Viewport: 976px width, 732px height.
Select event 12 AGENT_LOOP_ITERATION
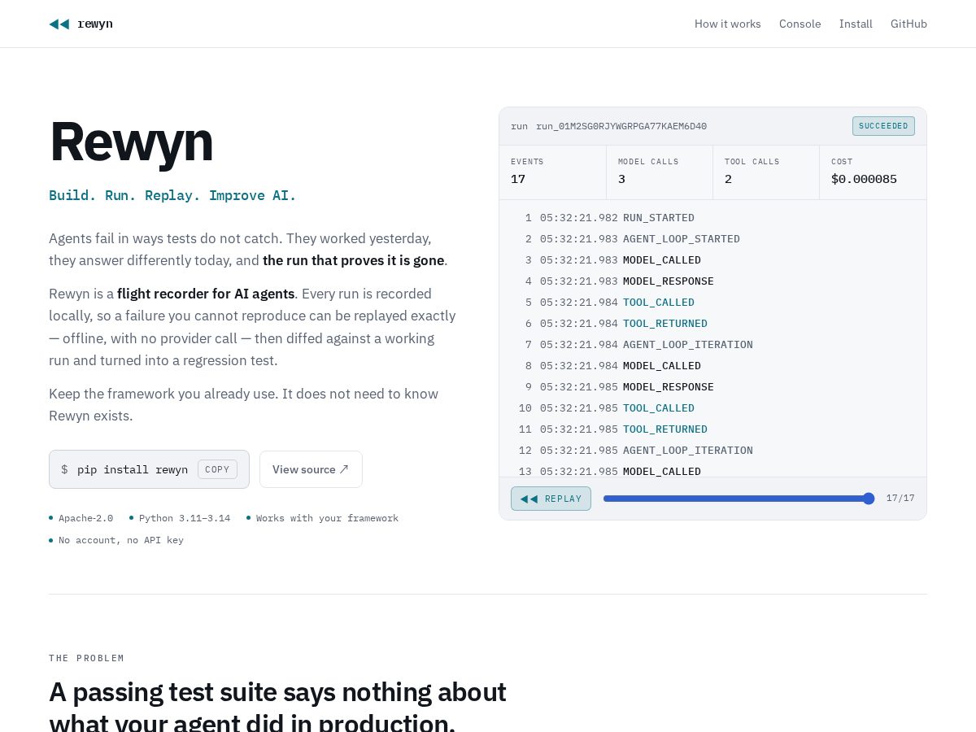pyautogui.click(x=712, y=451)
